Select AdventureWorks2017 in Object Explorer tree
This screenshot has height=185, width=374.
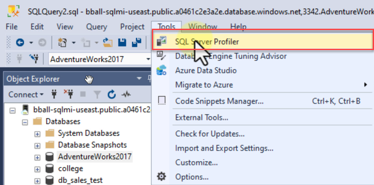tap(95, 157)
